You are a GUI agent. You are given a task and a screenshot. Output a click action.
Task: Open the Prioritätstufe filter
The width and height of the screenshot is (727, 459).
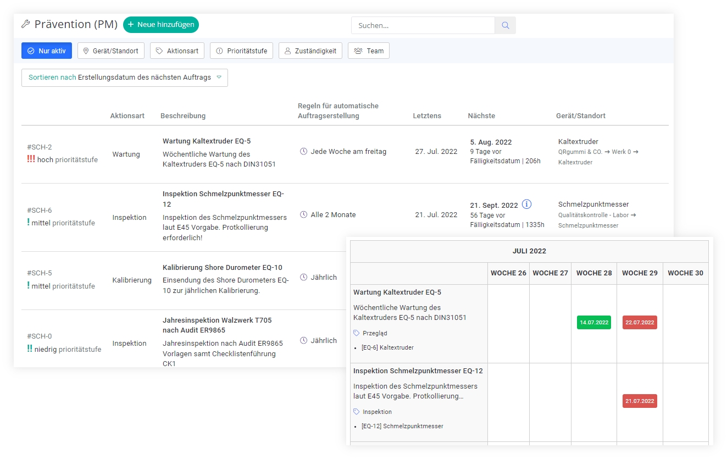click(x=241, y=51)
